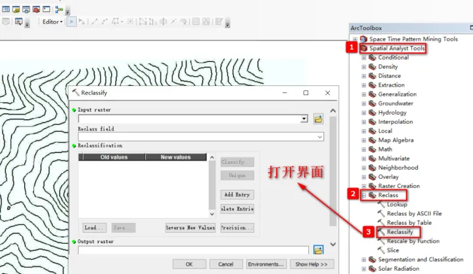
Task: Click the reclassification table scroll-down arrow
Action: pos(212,214)
